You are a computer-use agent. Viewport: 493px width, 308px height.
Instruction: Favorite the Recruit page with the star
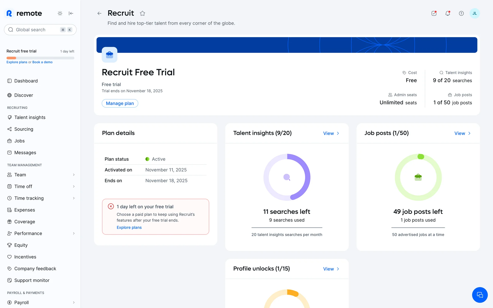[143, 13]
